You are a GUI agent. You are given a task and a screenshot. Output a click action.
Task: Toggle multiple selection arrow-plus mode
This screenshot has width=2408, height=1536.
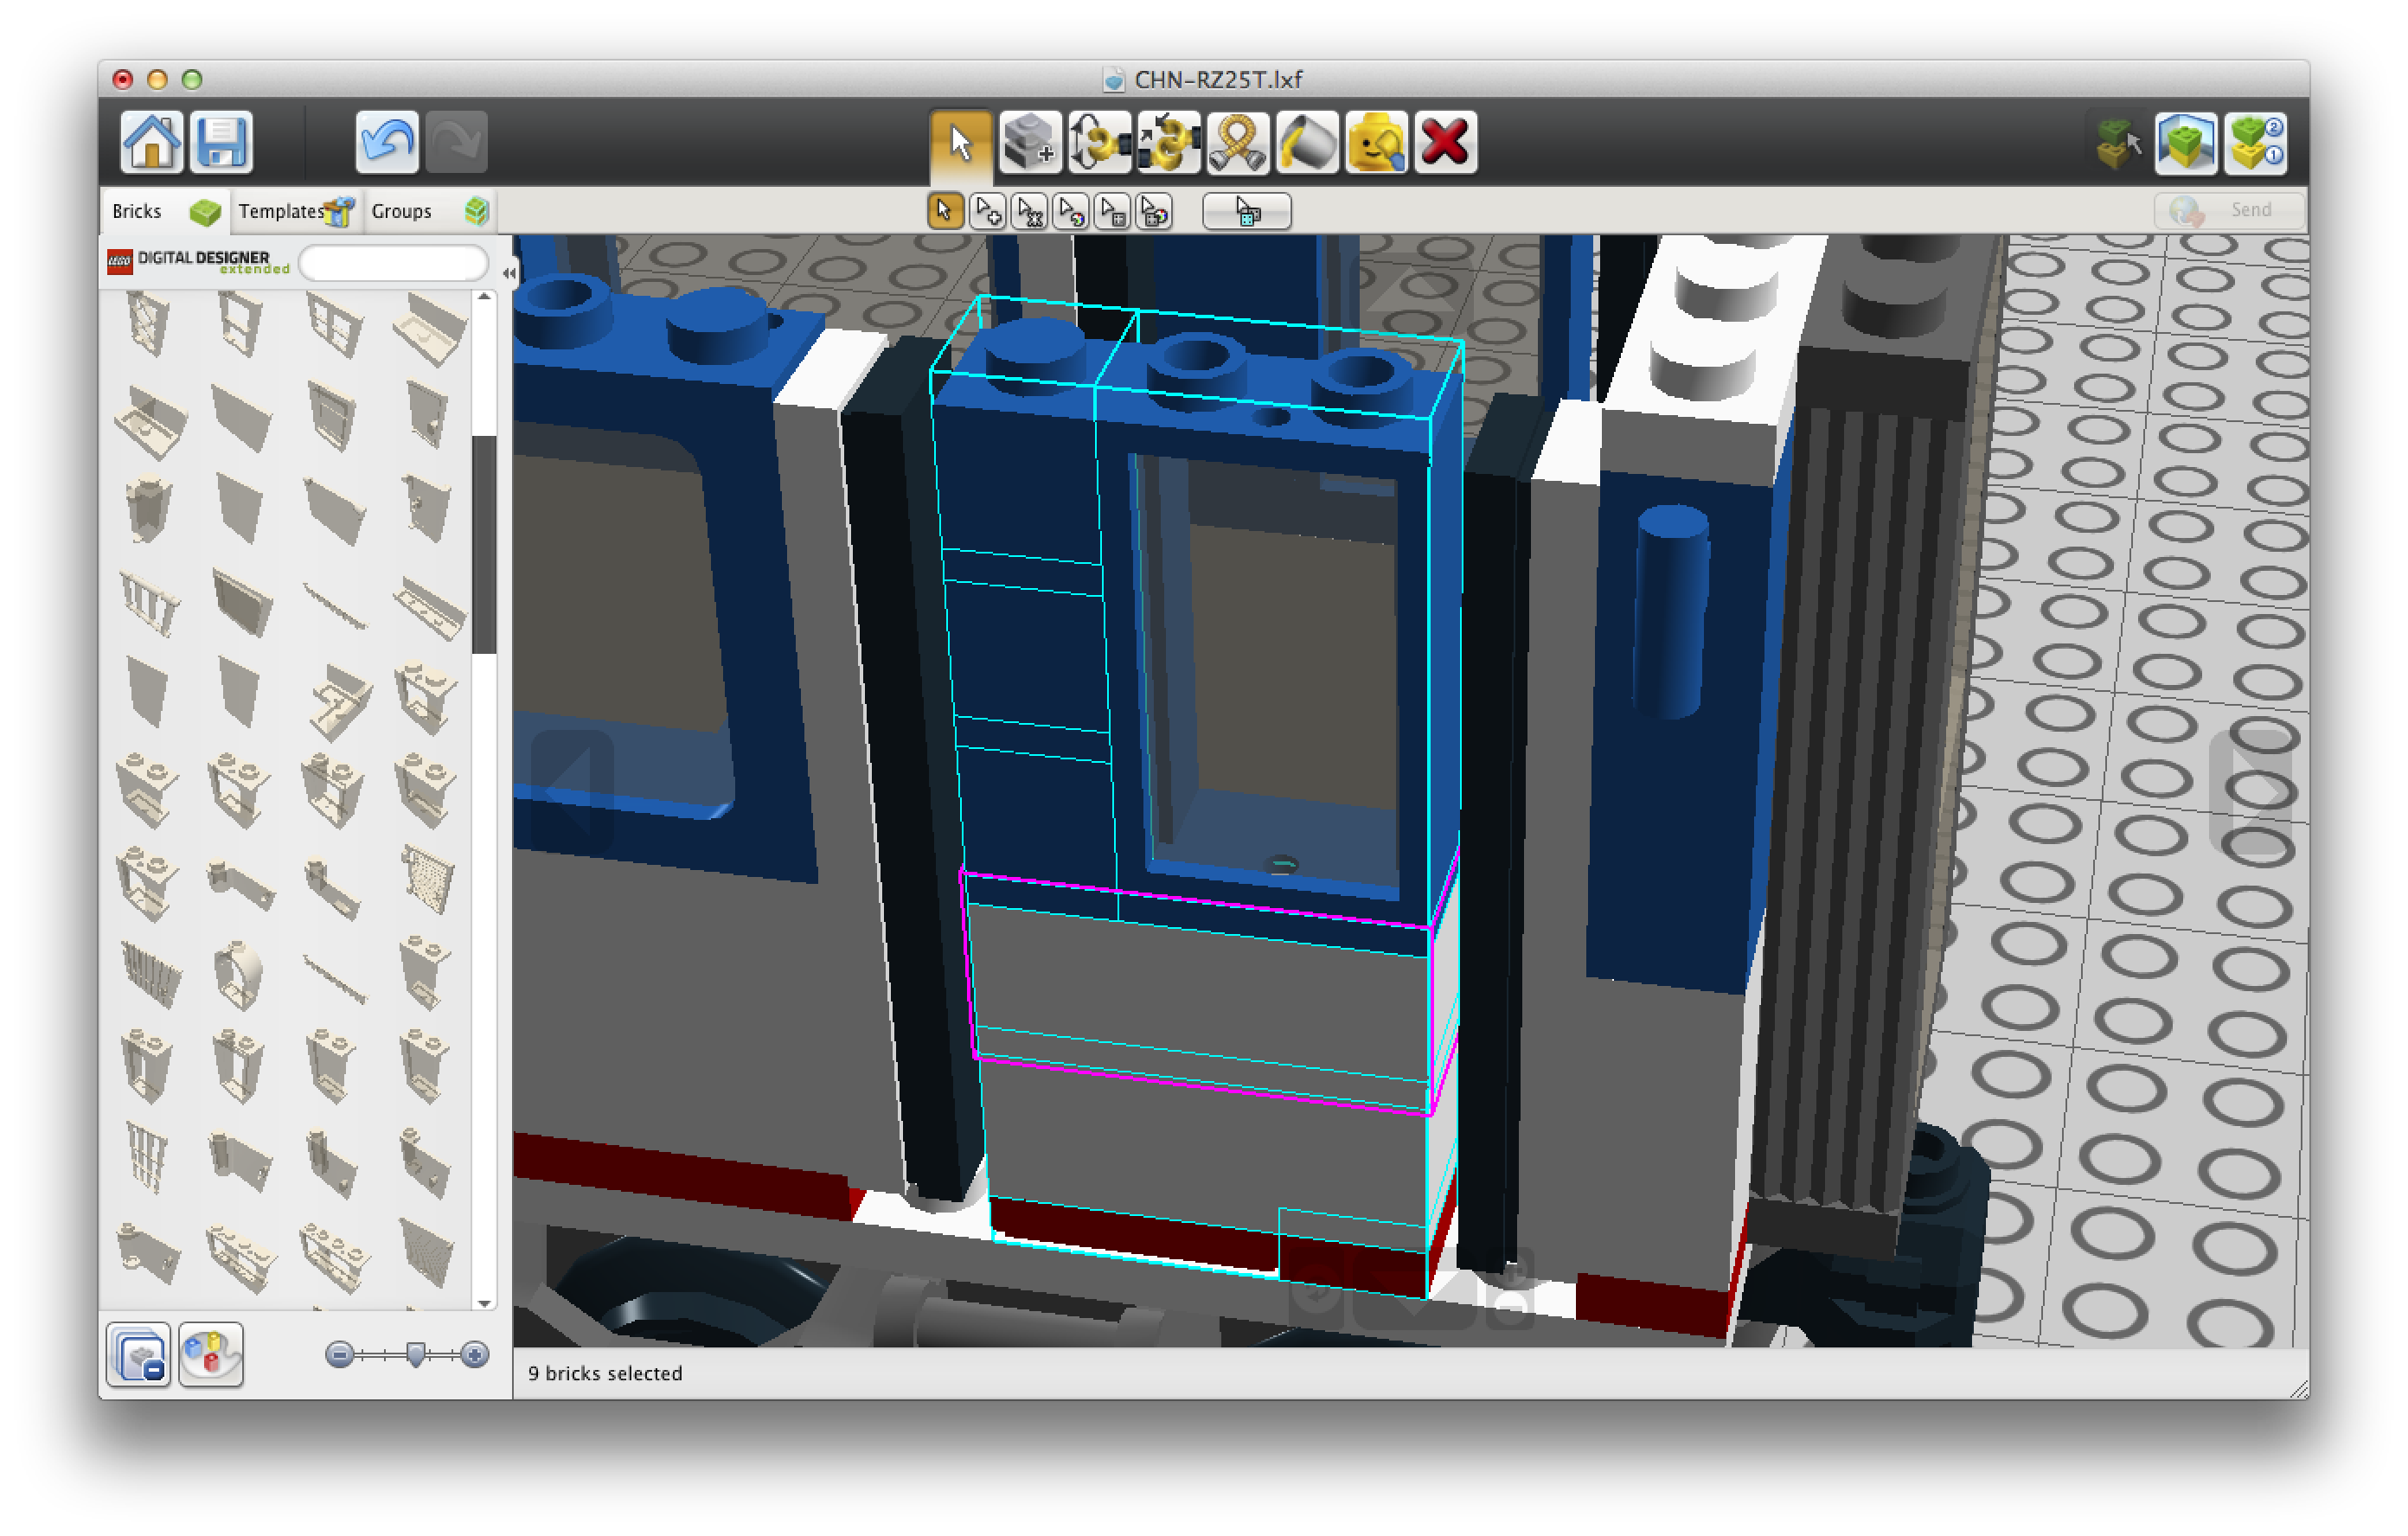point(987,212)
